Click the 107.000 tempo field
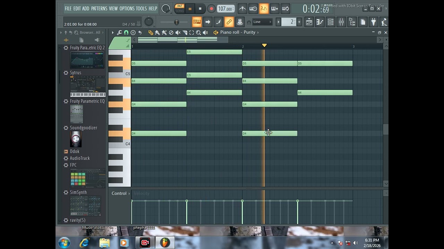Viewport: 444px width, 249px height. coord(225,9)
